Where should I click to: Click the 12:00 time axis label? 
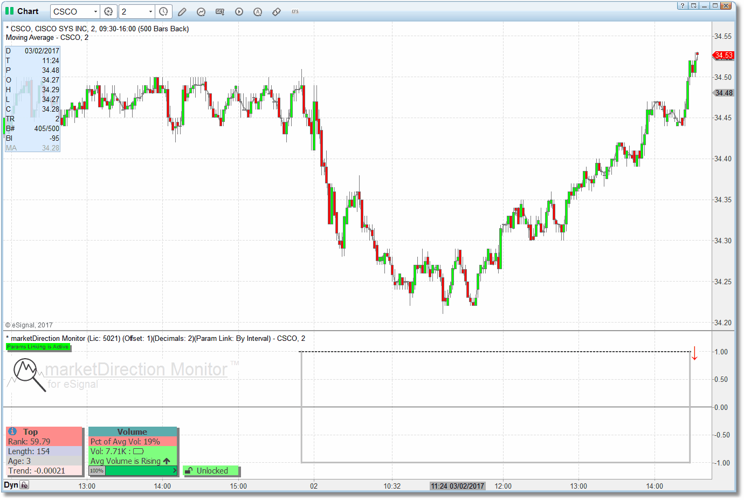pos(503,486)
